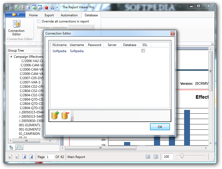Click the Remove database connection icon
Image resolution: width=222 pixels, height=169 pixels.
point(65,115)
